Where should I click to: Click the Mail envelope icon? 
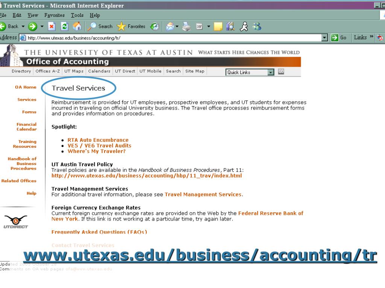(170, 26)
